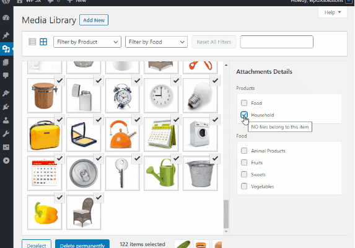Open the Users sidebar icon
355x248 pixels.
6,120
